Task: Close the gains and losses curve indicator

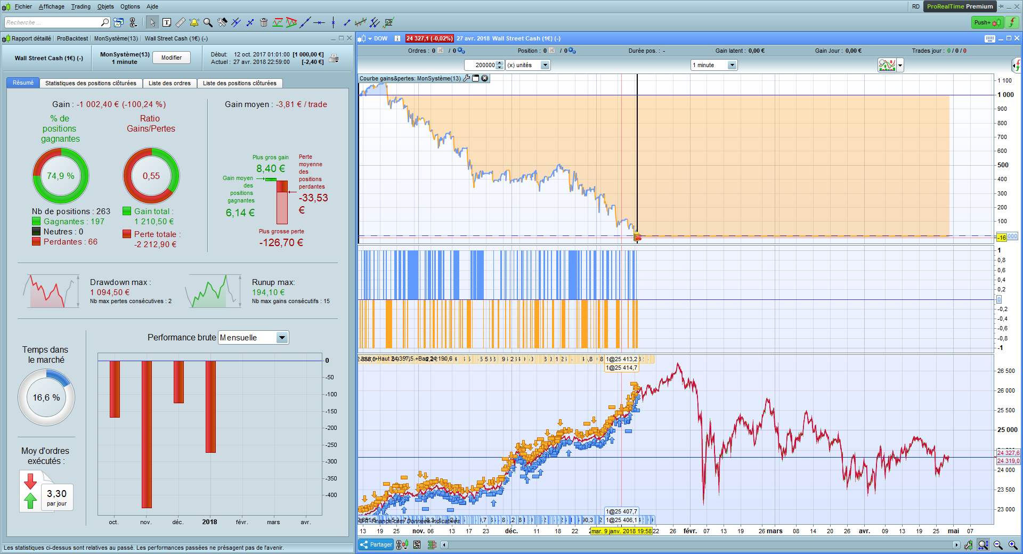Action: [x=485, y=78]
